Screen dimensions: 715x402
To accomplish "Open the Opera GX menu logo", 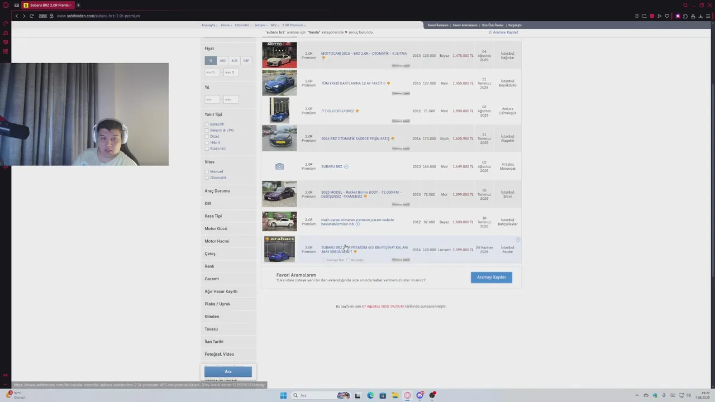I will click(5, 5).
